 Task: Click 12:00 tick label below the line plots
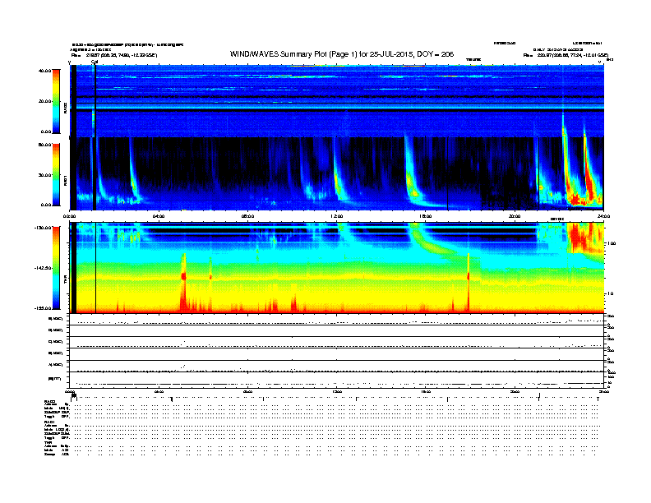tap(336, 391)
